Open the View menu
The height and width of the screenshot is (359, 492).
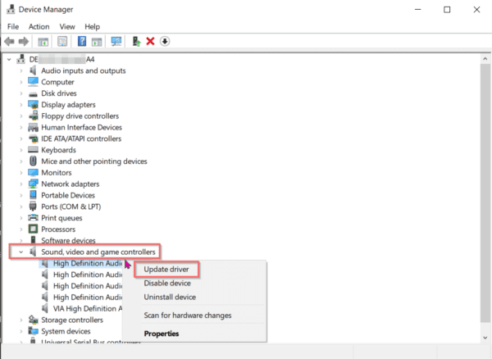[x=66, y=26]
